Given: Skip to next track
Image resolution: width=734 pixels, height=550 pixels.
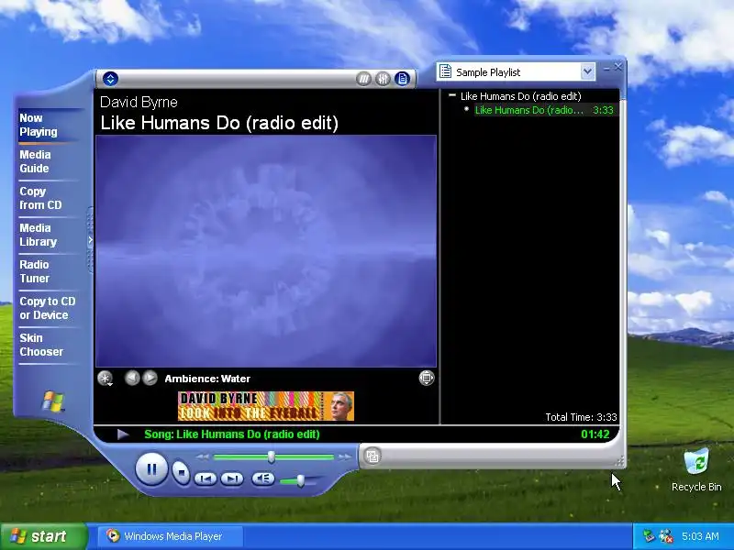Looking at the screenshot, I should click(232, 478).
